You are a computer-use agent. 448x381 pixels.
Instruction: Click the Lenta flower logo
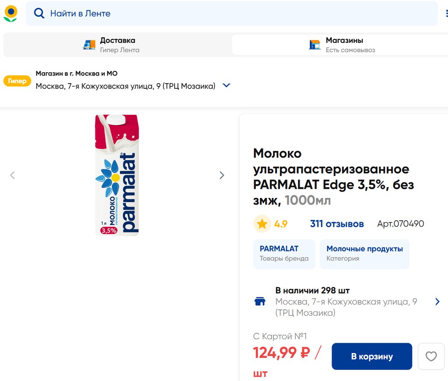pyautogui.click(x=10, y=14)
